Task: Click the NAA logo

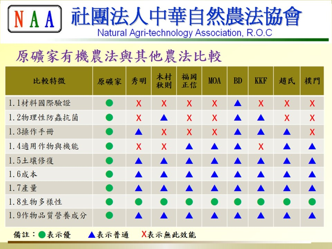Action: pos(35,19)
